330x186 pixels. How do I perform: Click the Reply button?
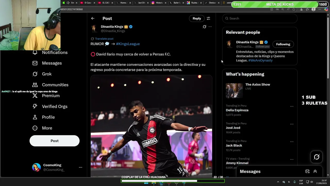tap(197, 18)
